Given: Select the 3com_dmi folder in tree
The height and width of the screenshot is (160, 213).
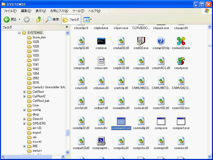Looking at the screenshot, I should [36, 37].
